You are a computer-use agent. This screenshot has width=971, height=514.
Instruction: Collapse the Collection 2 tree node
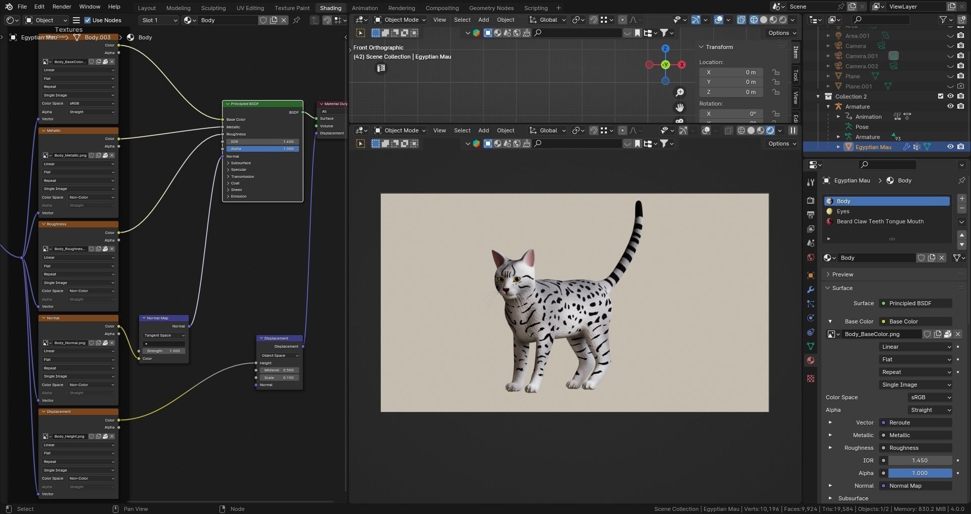[x=818, y=97]
